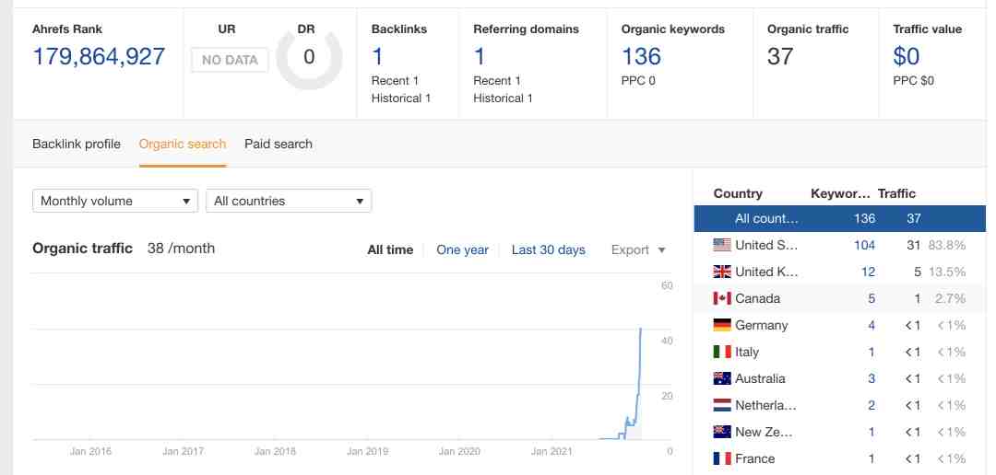
Task: Select the Organic search tab
Action: pos(183,144)
